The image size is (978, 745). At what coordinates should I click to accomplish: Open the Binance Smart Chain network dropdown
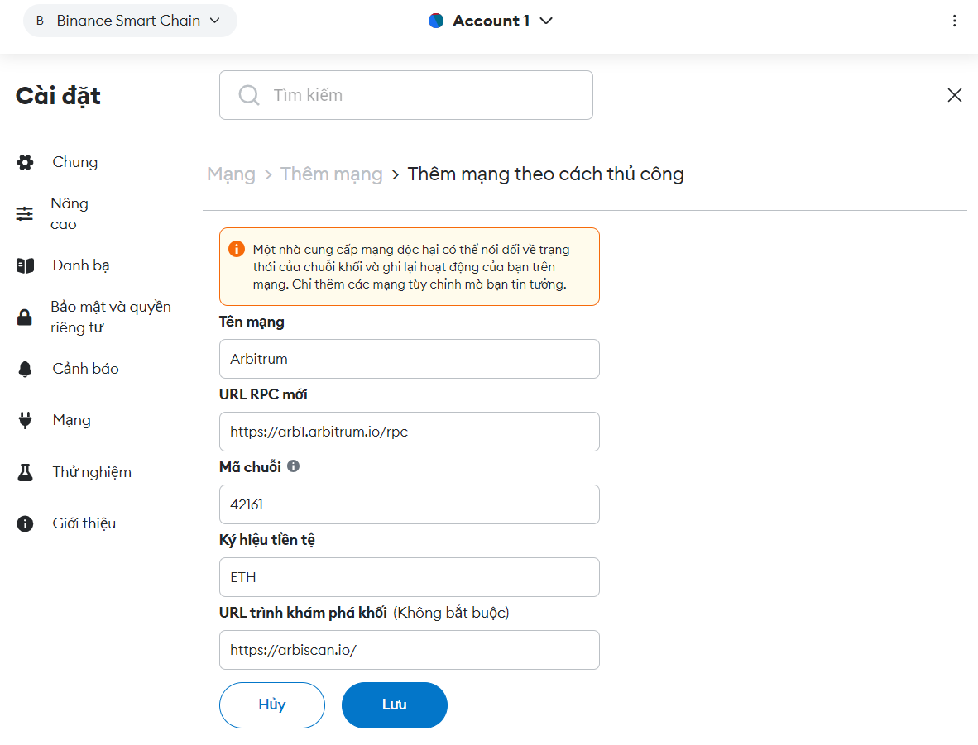point(130,21)
